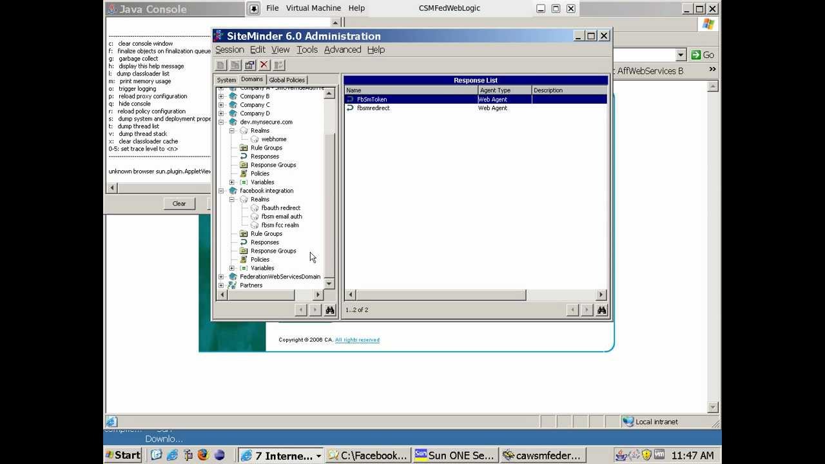Switch to the Global Policies tab
The width and height of the screenshot is (825, 464).
(287, 80)
